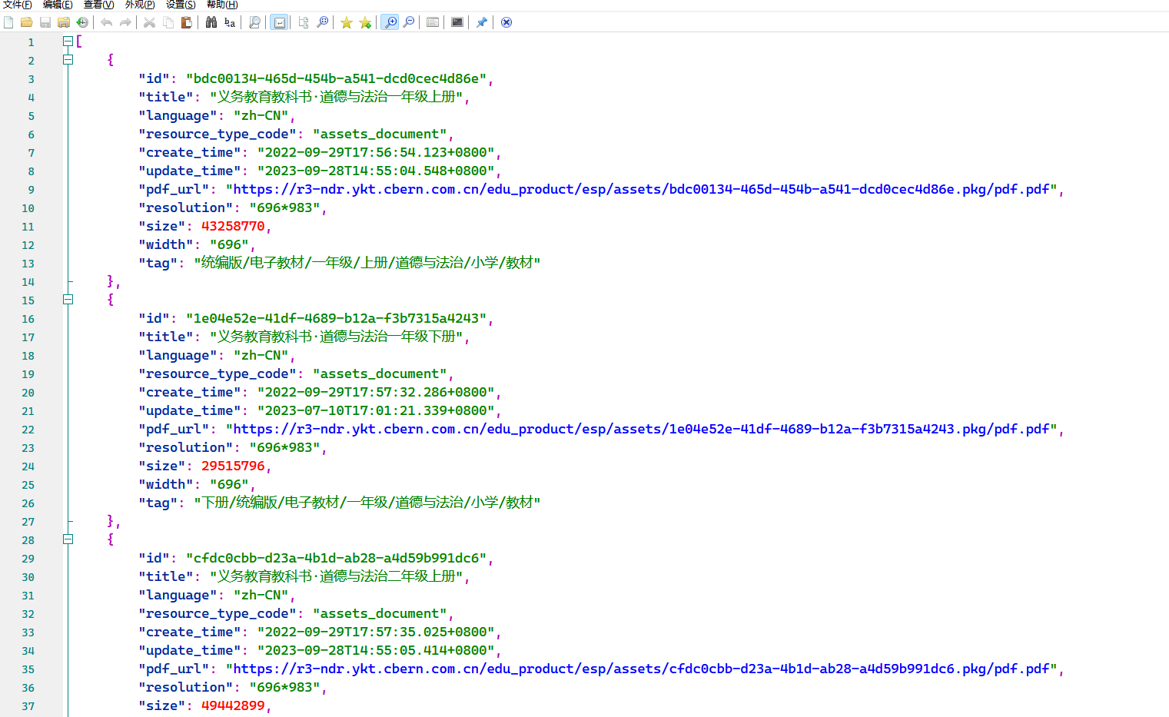Click the add-to-favorites star plus icon
Screen dimensions: 1169x717
365,22
